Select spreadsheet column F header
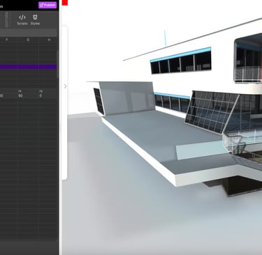 coord(7,40)
